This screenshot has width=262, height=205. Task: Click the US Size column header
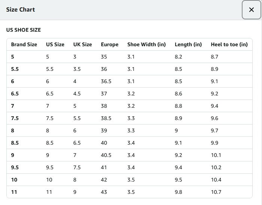55,44
